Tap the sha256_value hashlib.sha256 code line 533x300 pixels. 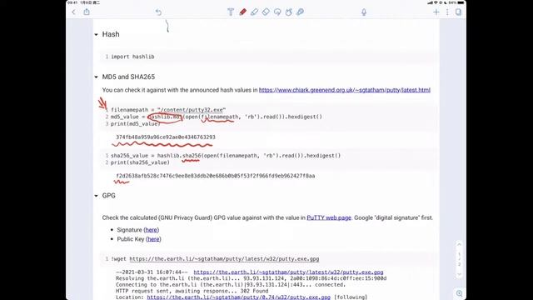pos(226,156)
